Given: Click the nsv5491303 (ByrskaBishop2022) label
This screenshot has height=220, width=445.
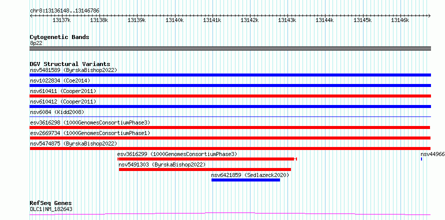Looking at the screenshot, I should click(x=162, y=164).
